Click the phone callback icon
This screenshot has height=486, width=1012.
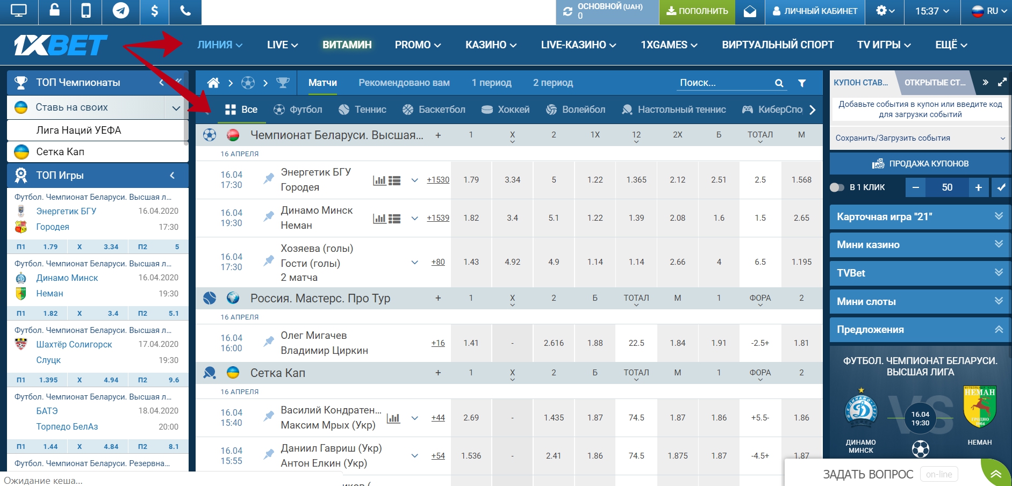pyautogui.click(x=185, y=11)
